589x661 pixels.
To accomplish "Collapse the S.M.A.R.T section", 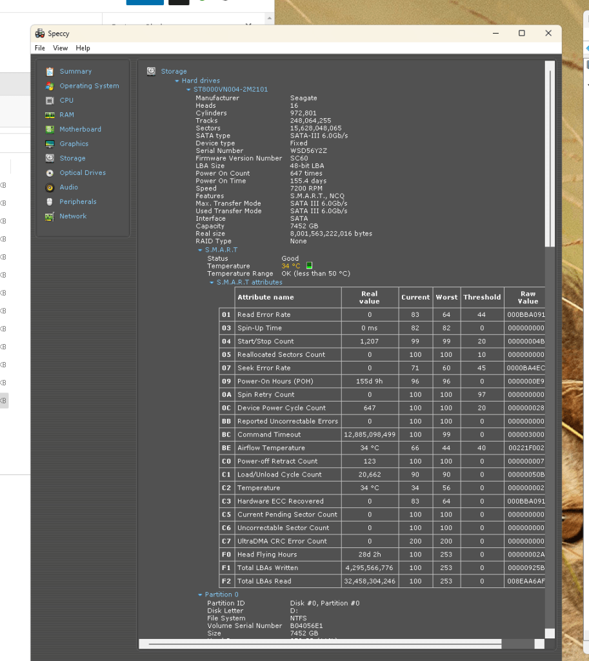I will pyautogui.click(x=200, y=250).
